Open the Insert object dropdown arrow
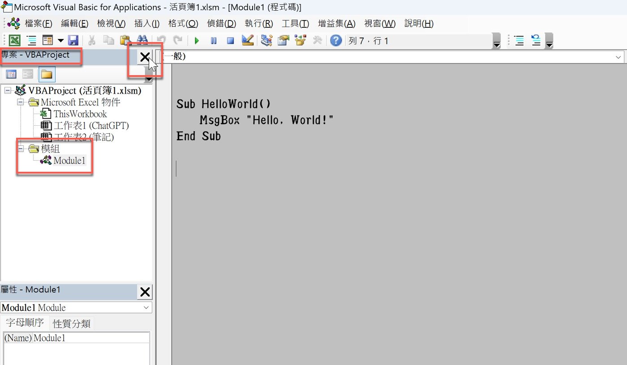 (60, 41)
